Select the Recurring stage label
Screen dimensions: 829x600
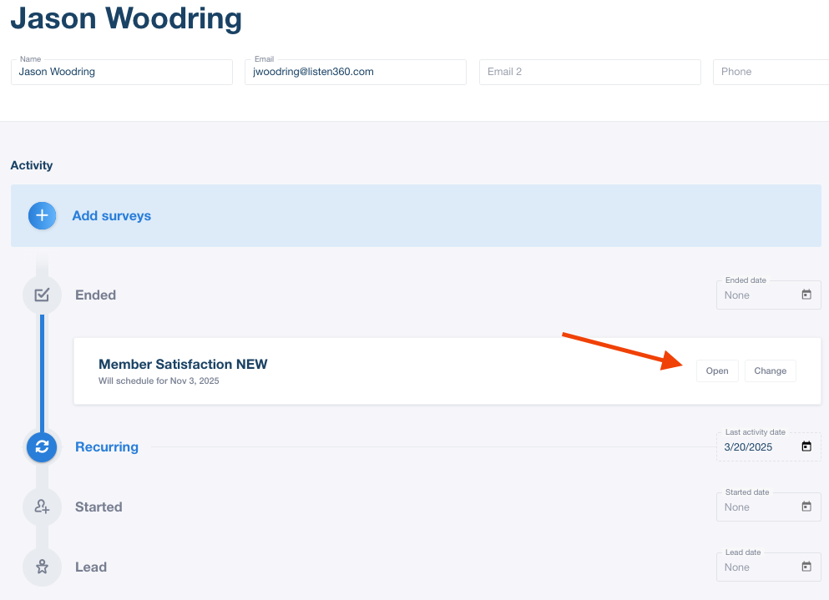tap(107, 446)
